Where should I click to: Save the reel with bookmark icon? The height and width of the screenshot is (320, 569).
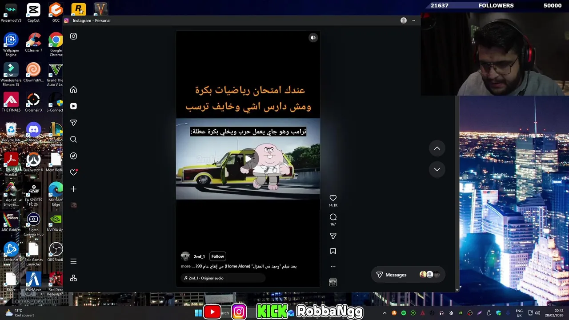[333, 251]
